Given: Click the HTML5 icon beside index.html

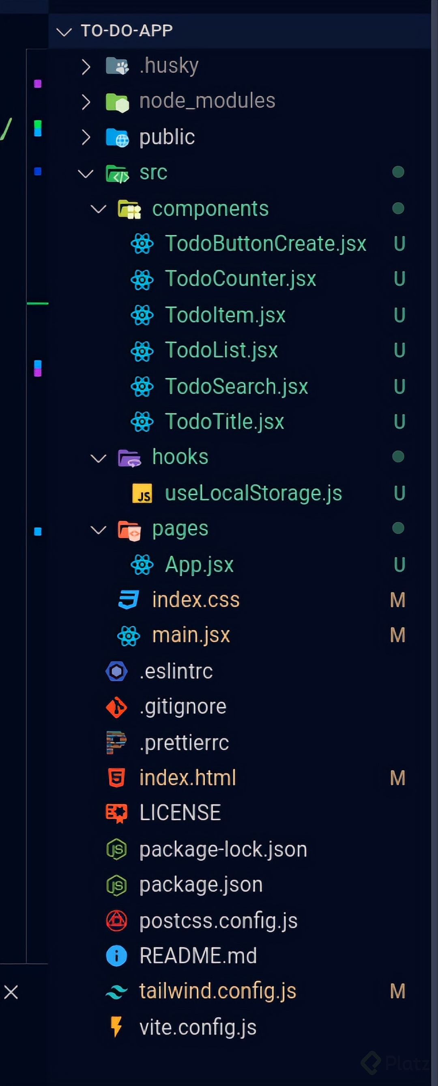Looking at the screenshot, I should [116, 778].
